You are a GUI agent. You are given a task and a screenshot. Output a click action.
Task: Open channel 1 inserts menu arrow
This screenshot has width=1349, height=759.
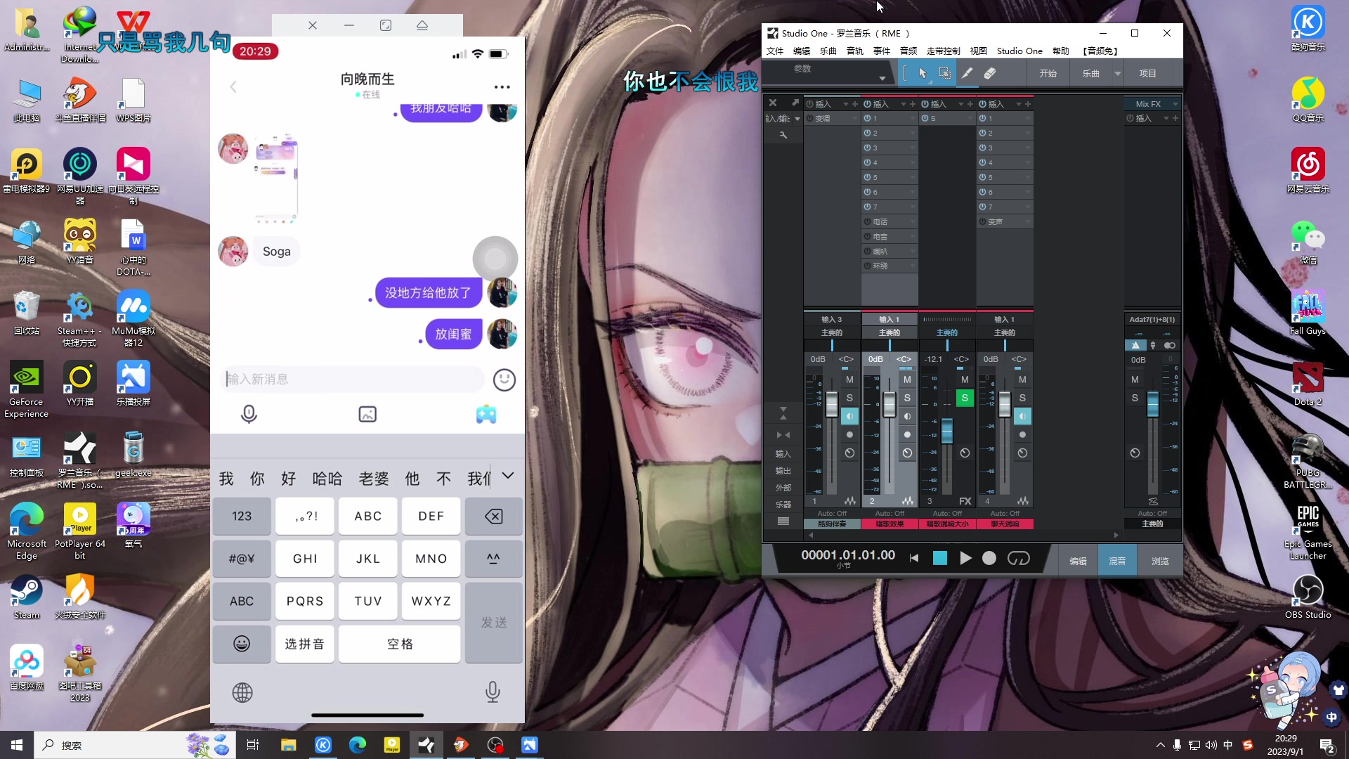846,104
